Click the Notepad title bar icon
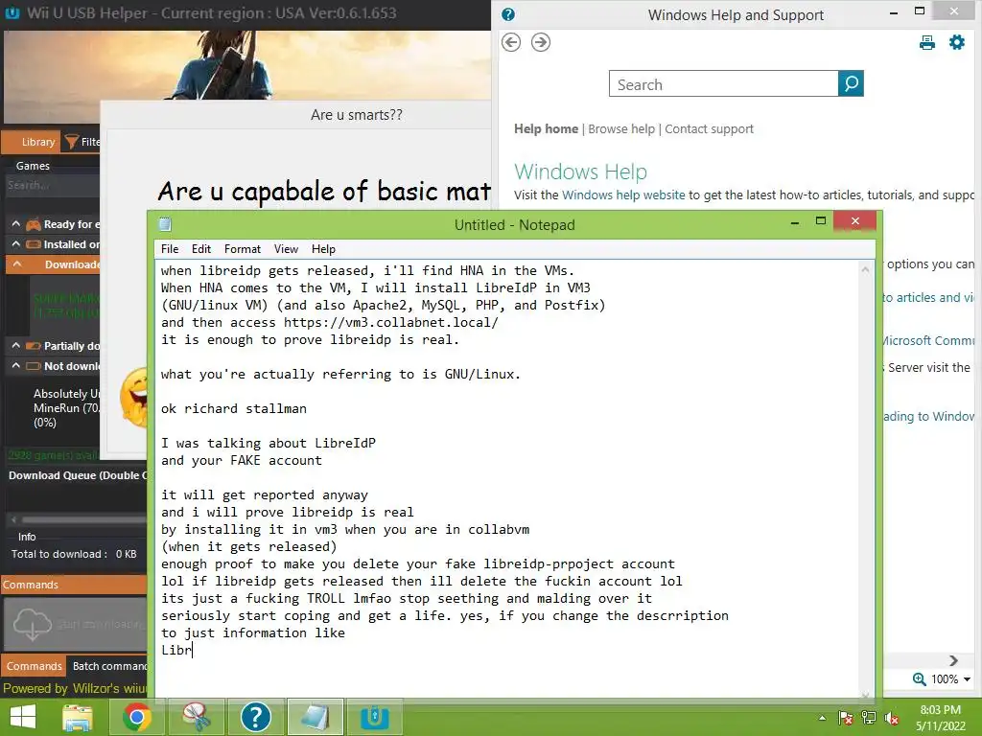Viewport: 982px width, 736px height. [165, 224]
